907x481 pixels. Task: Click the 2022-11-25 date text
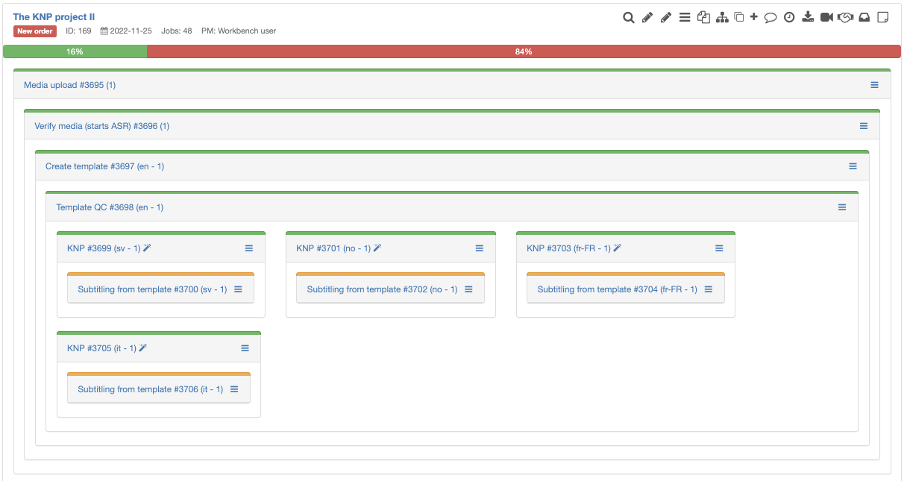(131, 31)
